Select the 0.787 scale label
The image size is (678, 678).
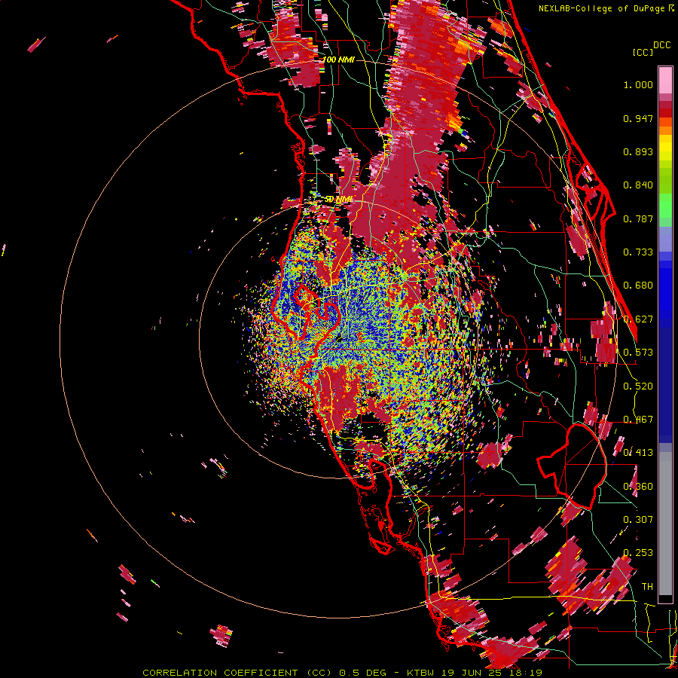coord(638,218)
